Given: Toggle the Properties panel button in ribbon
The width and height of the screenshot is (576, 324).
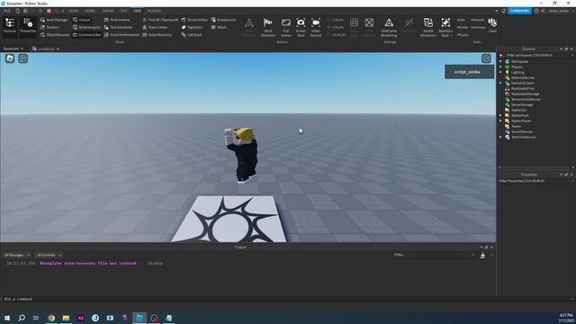Looking at the screenshot, I should [x=28, y=26].
